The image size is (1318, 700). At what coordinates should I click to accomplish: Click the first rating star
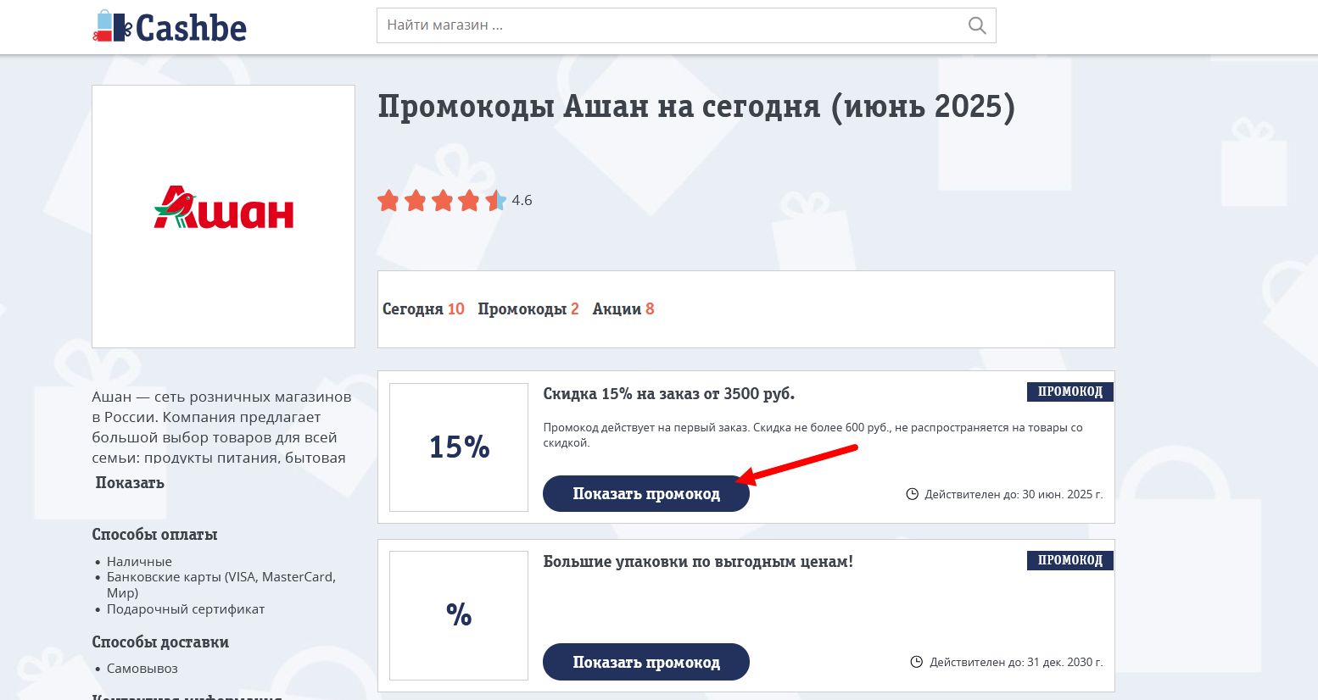click(x=388, y=201)
